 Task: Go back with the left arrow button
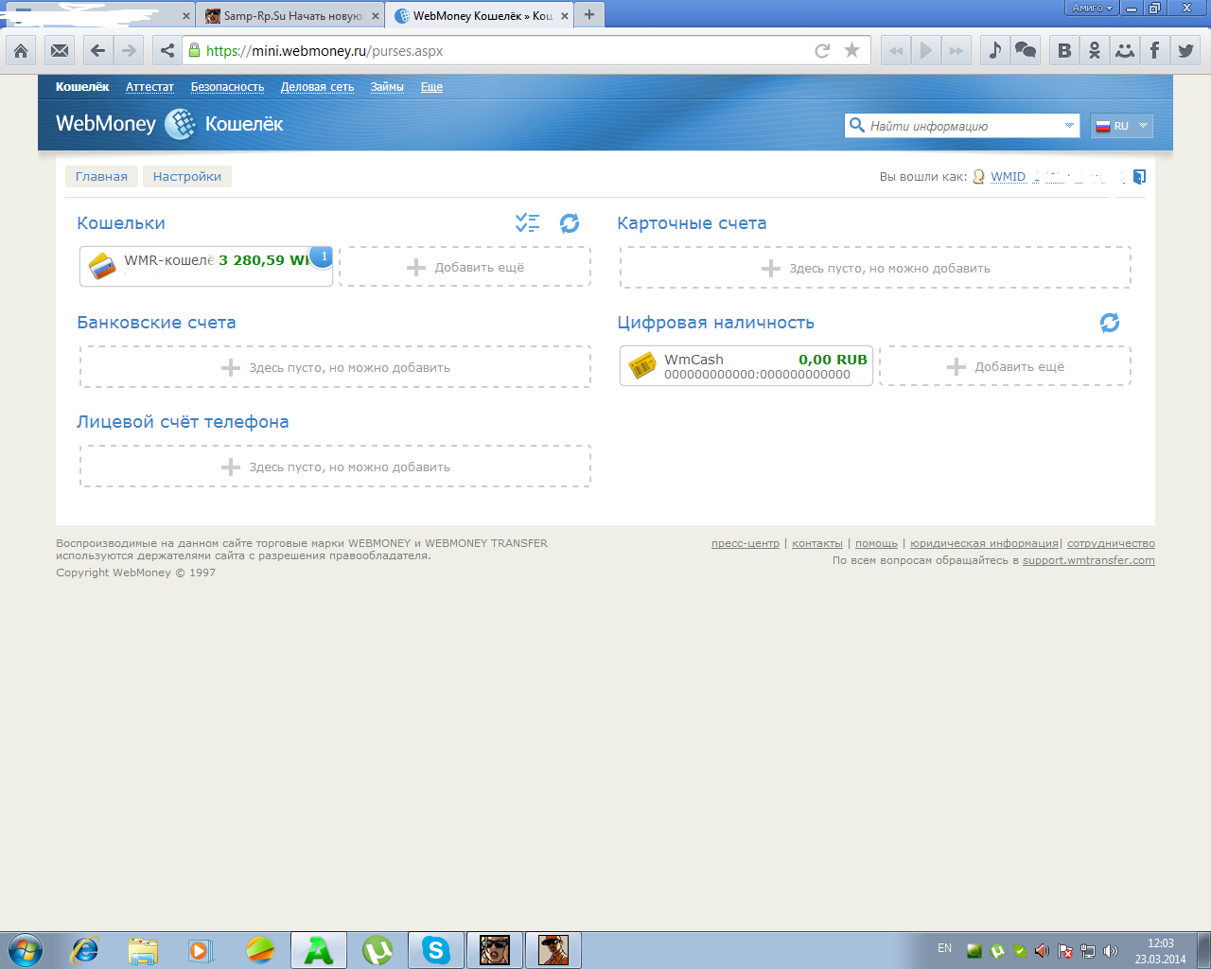97,51
